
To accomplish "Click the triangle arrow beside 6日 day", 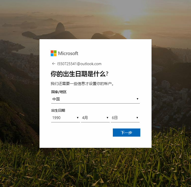I will pos(137,118).
